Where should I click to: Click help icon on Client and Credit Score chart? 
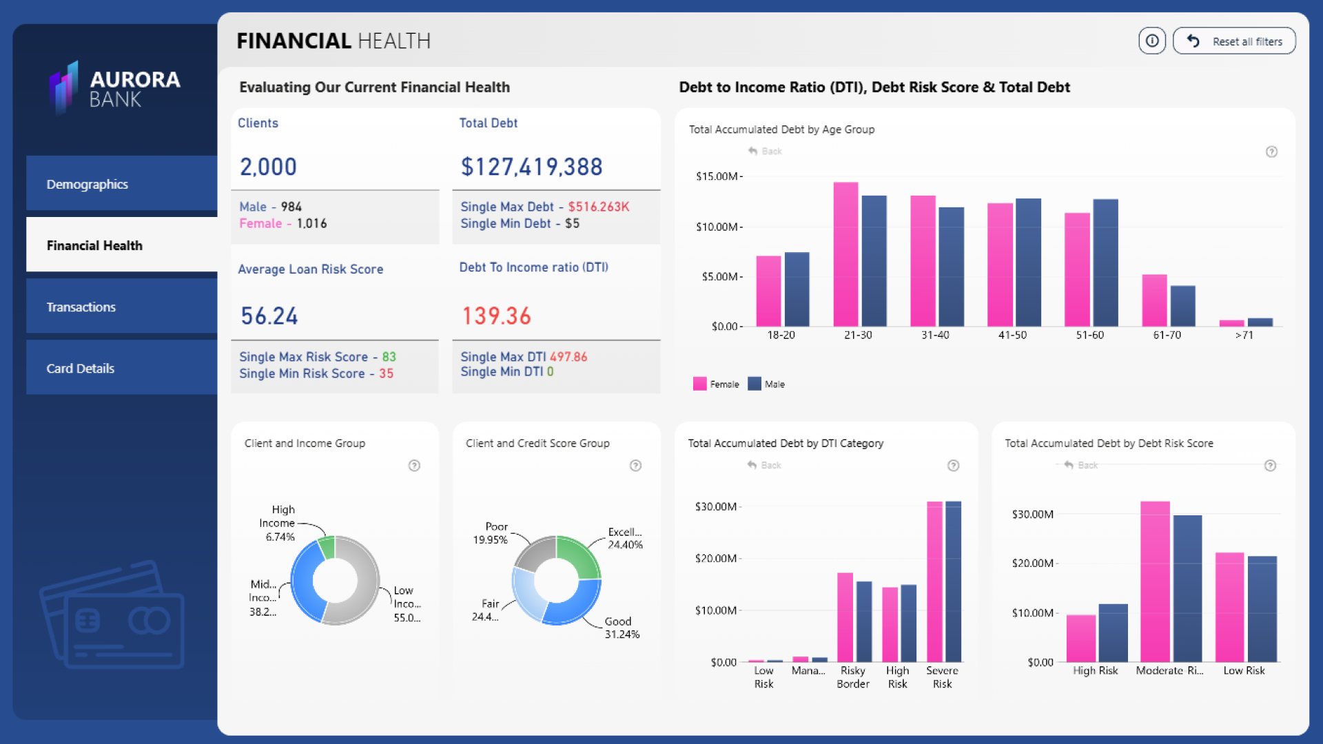[635, 466]
